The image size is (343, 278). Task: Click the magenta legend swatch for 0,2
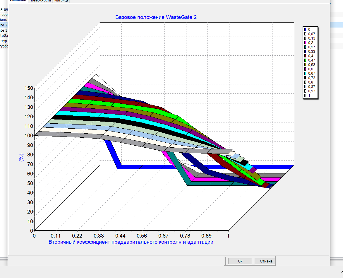point(305,42)
